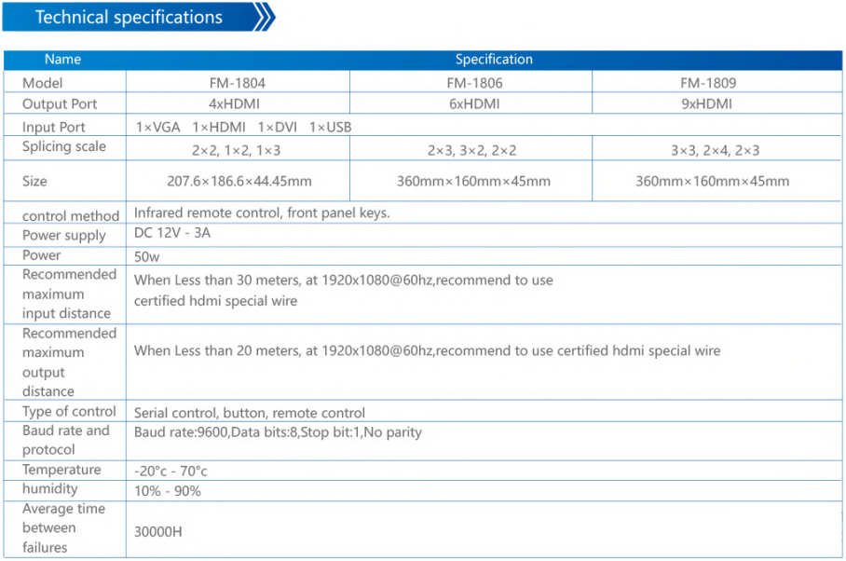
Task: Click the Input Port row label
Action: click(54, 128)
